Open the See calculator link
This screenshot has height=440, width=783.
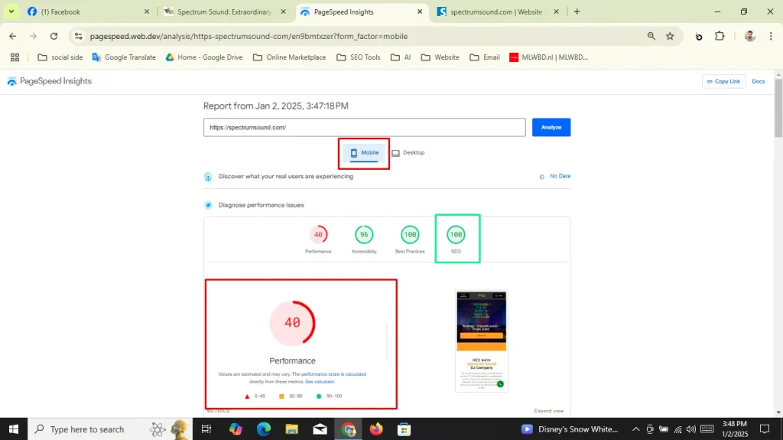(x=320, y=381)
